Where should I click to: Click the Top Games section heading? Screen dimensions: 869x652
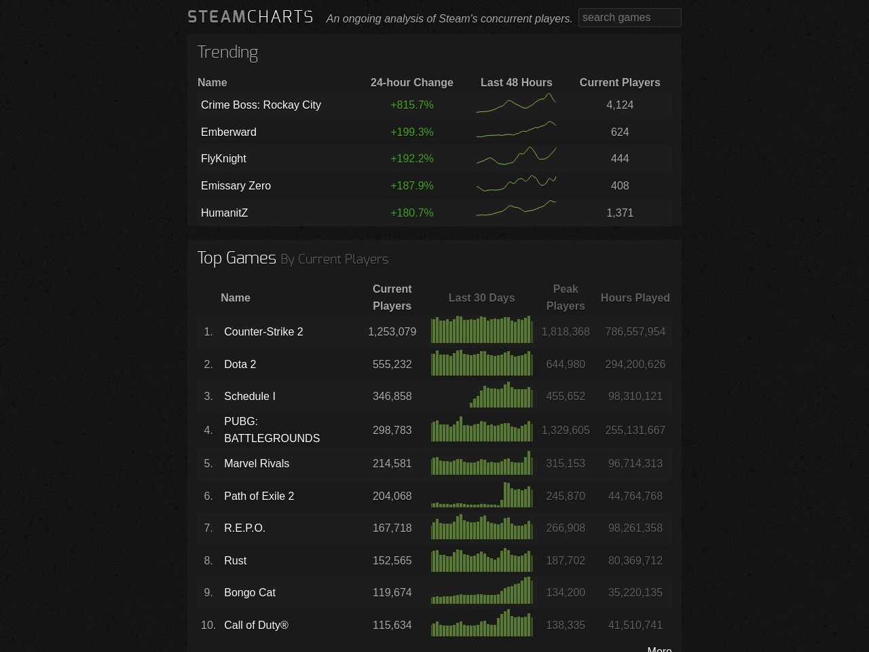click(x=236, y=258)
